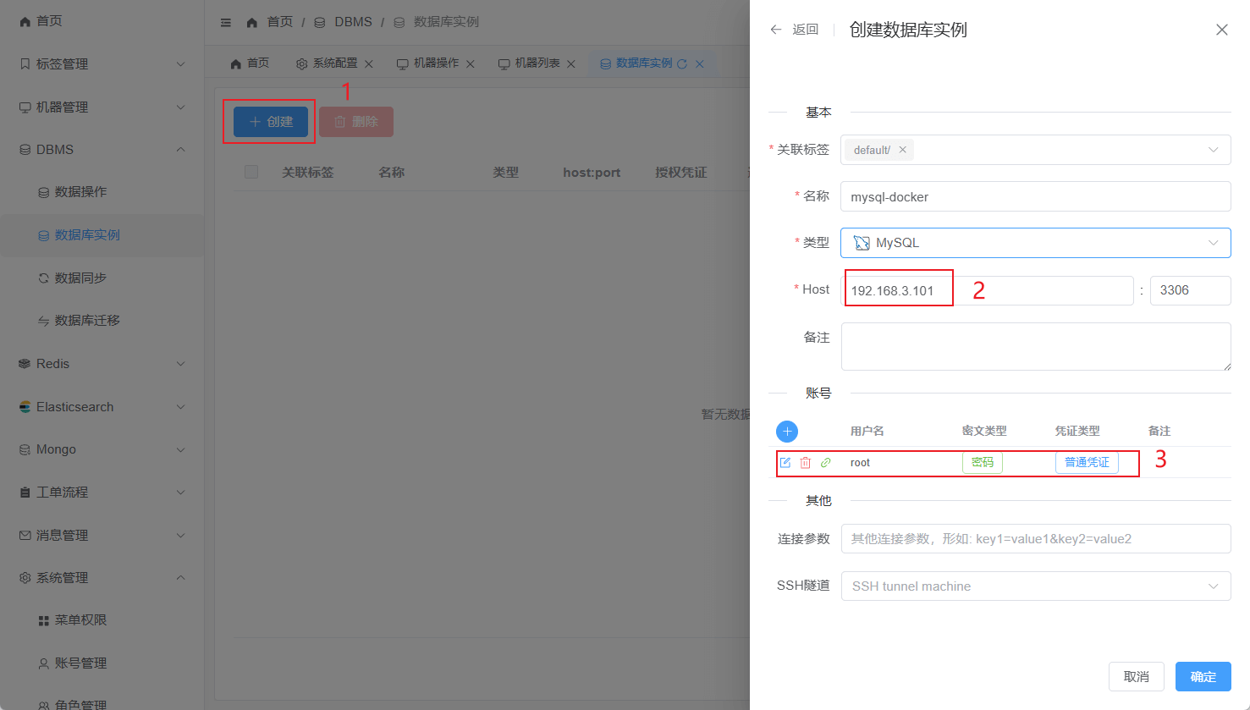
Task: Click the edit icon for root account
Action: click(785, 463)
